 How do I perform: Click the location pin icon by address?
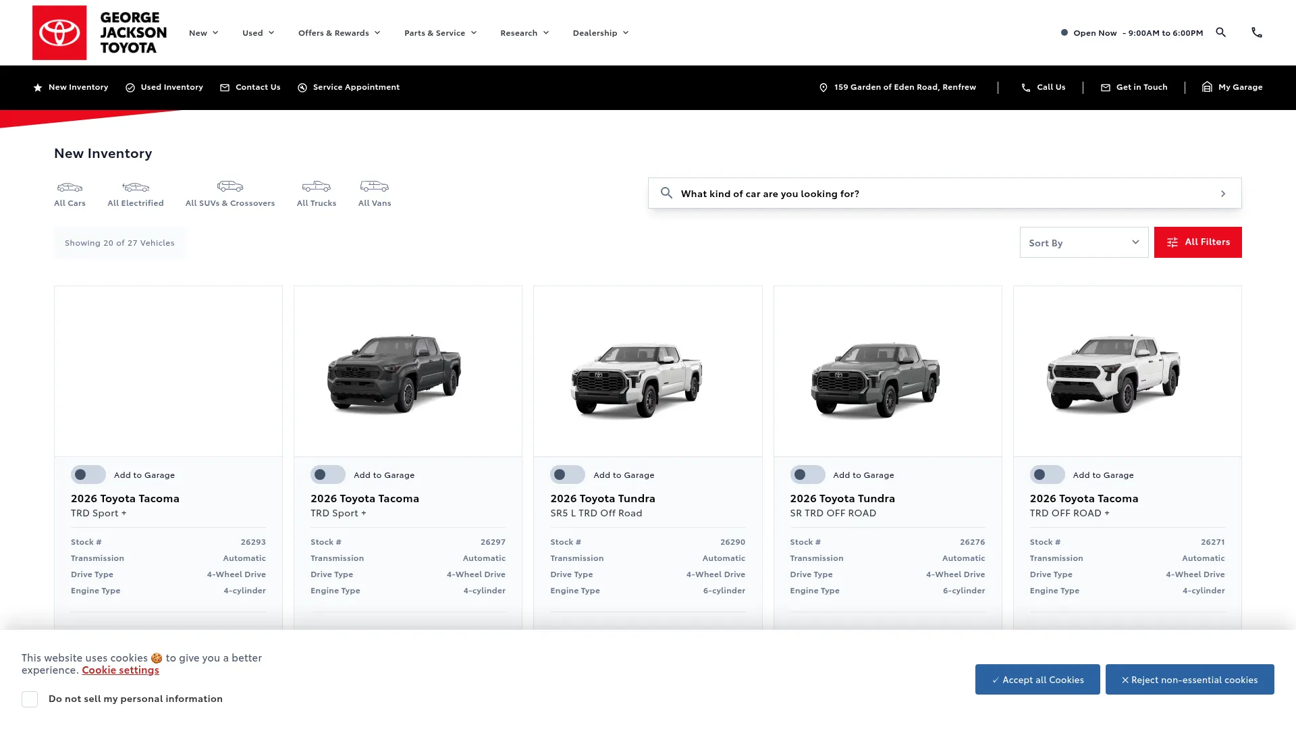823,88
